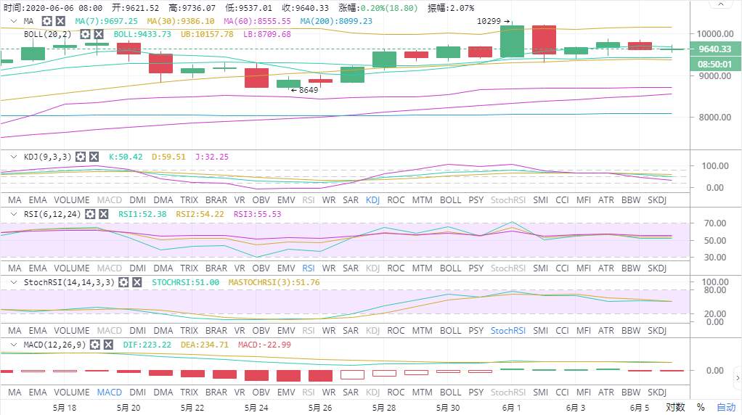Select MFI tab in the StochRSI panel row
The image size is (742, 415).
(584, 330)
